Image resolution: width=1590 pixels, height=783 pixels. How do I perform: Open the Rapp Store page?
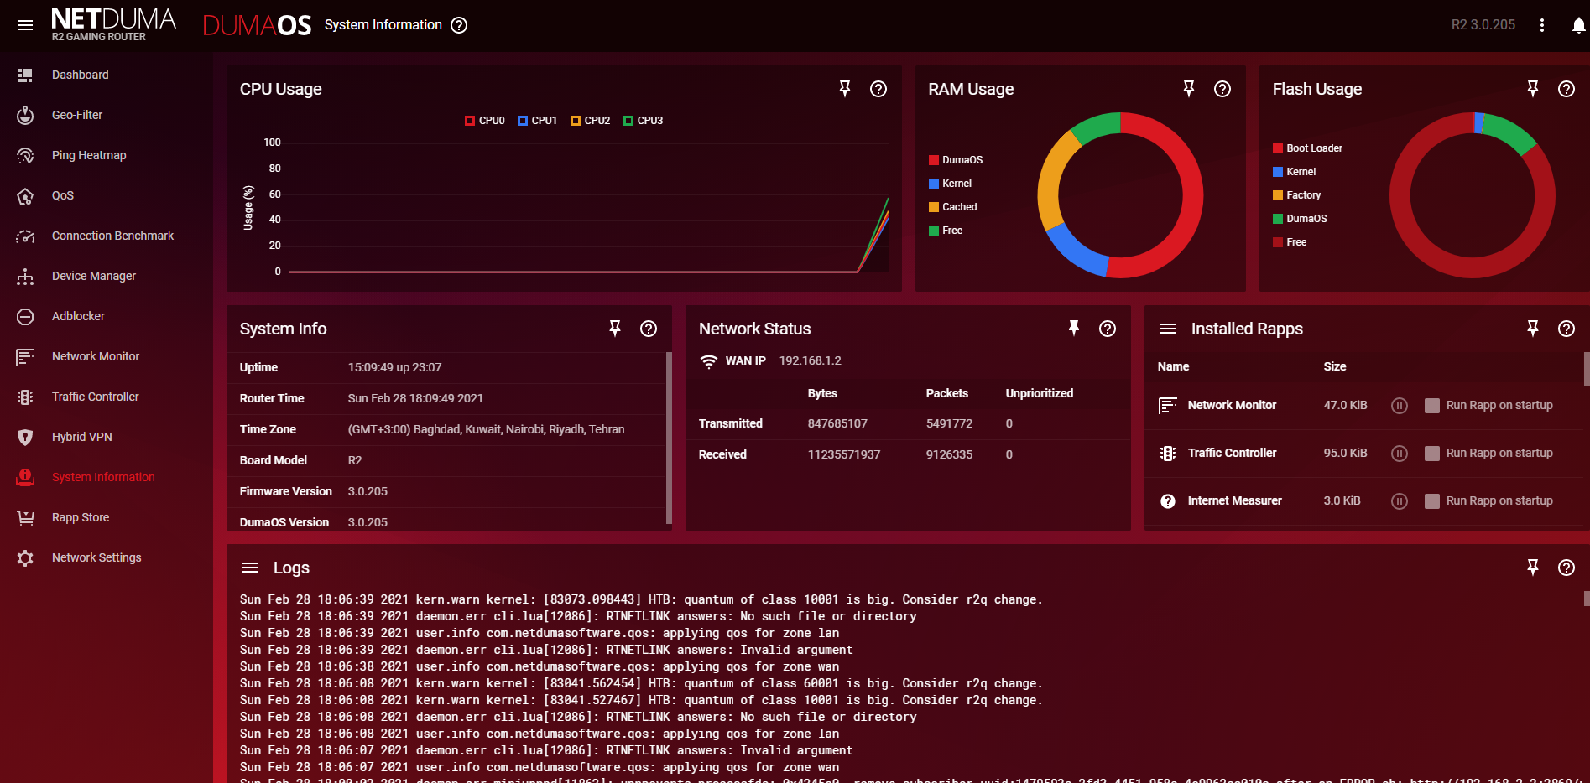point(81,517)
